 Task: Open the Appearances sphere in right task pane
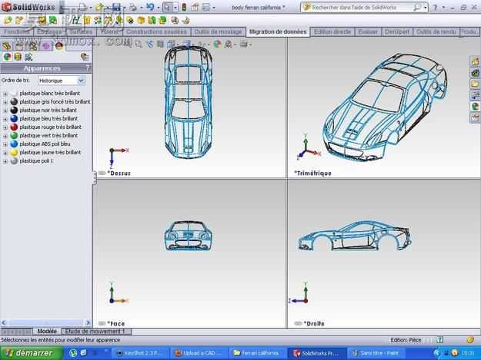[475, 106]
